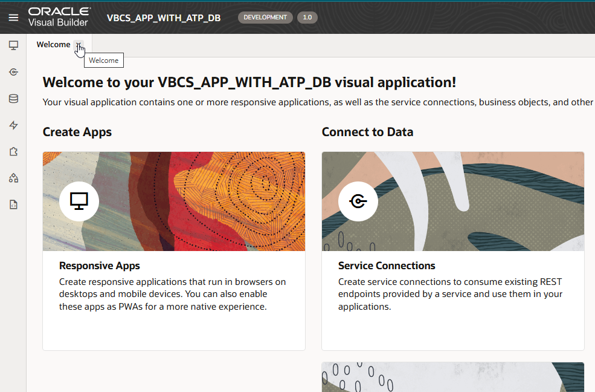Click the round monitor icon on Responsive Apps card

(x=79, y=201)
